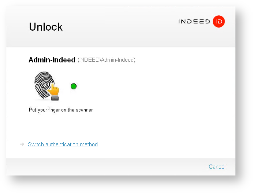Screen dimensions: 253x193
Task: Click the letters 'ID' inside the red logo
Action: [x=219, y=22]
